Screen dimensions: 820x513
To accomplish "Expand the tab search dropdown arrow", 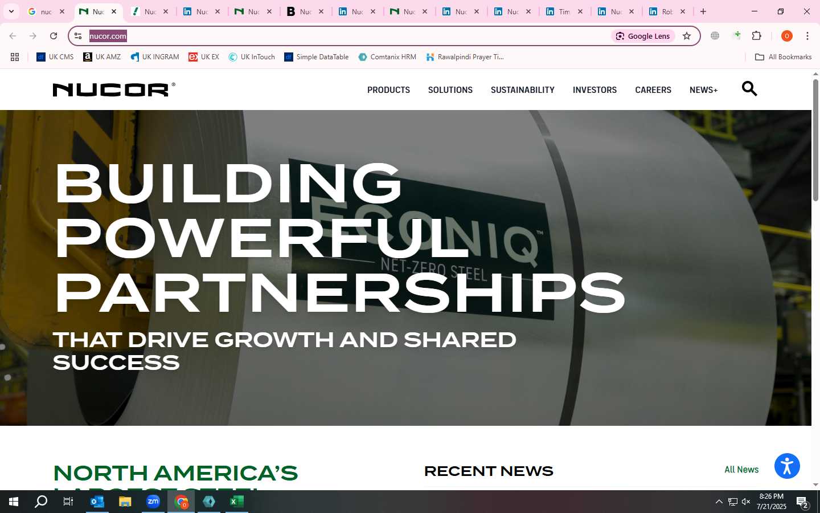I will tap(11, 11).
